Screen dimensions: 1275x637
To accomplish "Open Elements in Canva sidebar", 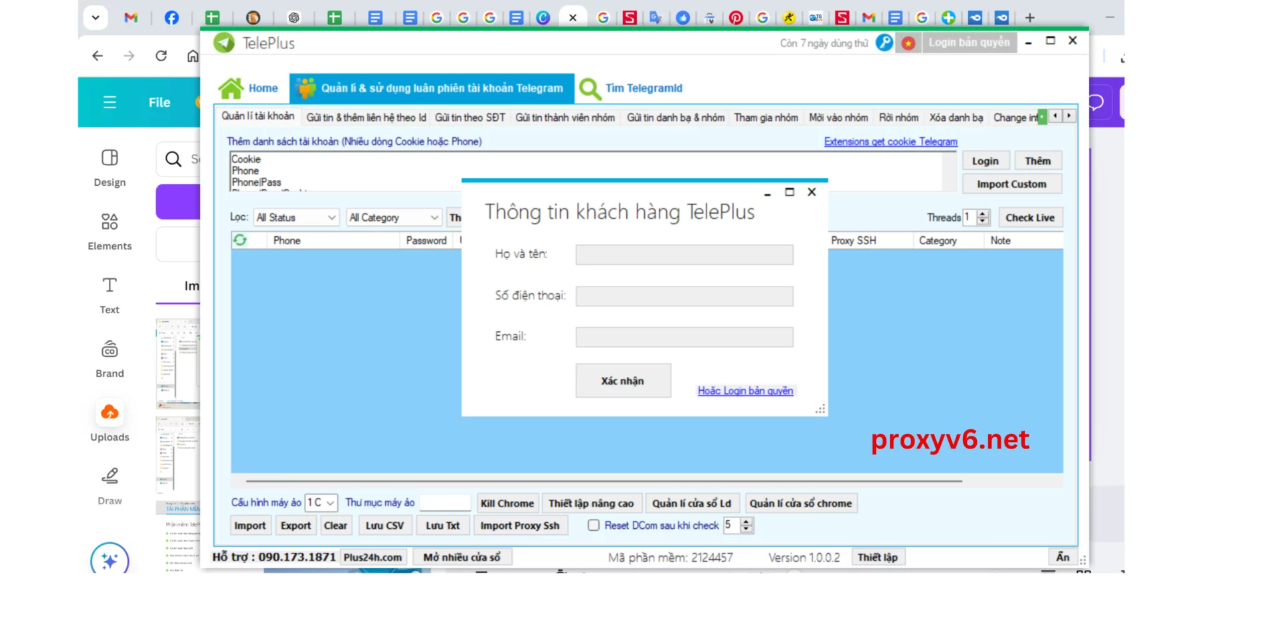I will coord(110,232).
